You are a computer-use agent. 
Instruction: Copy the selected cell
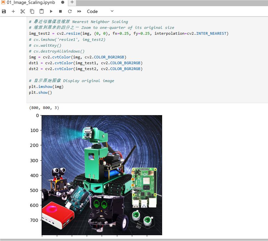[x=32, y=11]
